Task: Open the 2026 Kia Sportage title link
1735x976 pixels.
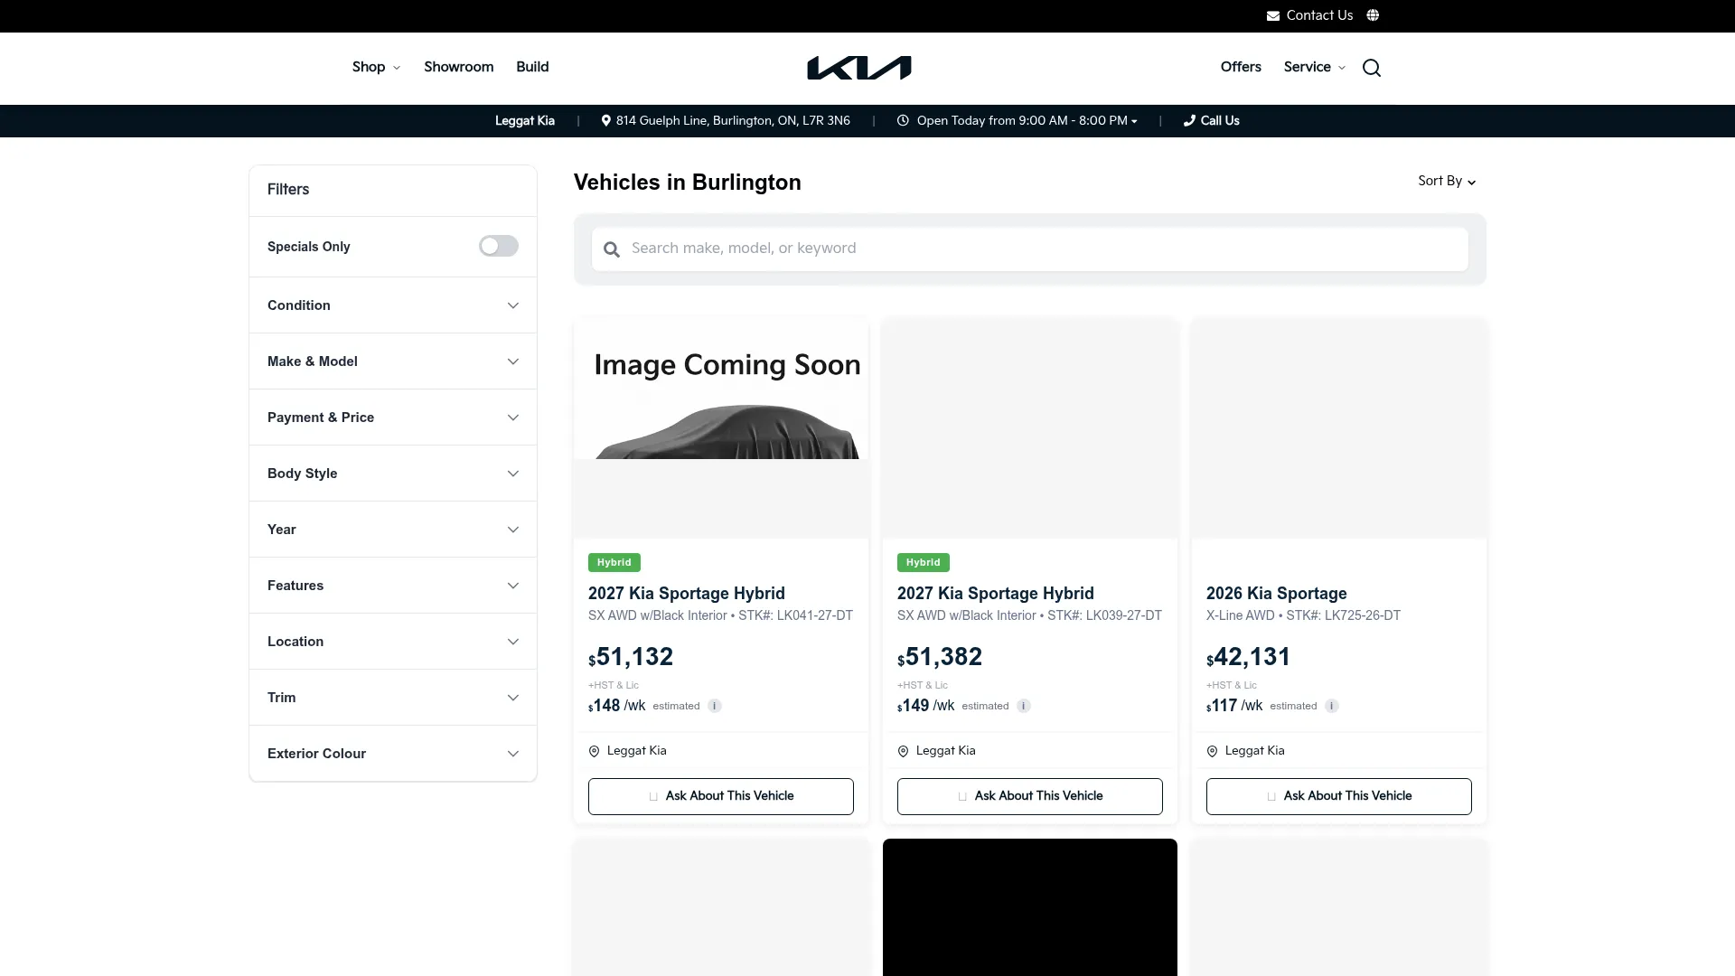Action: click(x=1276, y=593)
